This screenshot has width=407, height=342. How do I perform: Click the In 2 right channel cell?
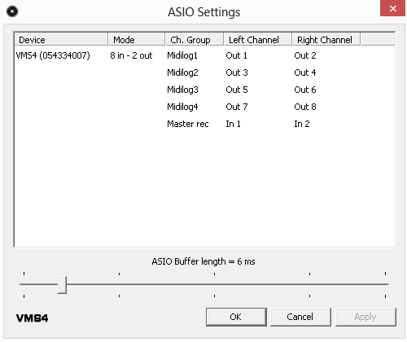[x=302, y=124]
